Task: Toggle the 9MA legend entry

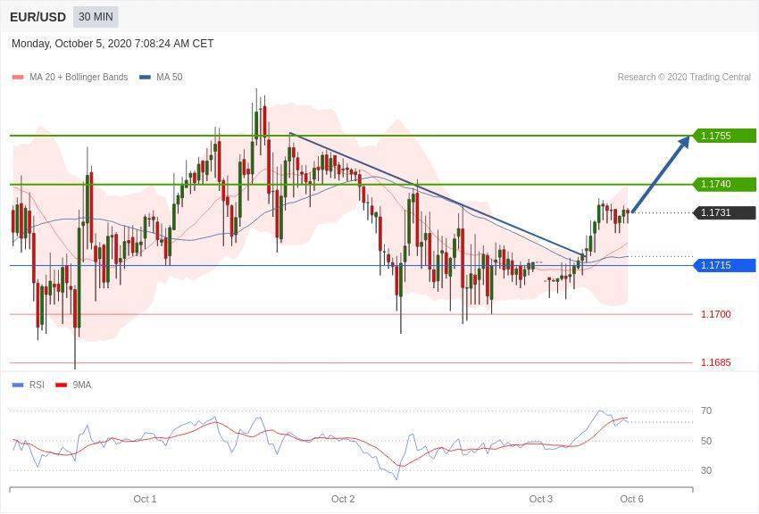Action: point(73,385)
